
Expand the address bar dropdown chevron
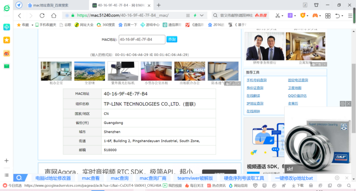[x=202, y=15]
